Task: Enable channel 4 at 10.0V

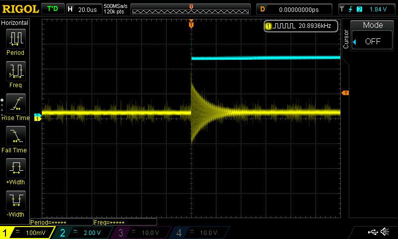Action: click(199, 233)
